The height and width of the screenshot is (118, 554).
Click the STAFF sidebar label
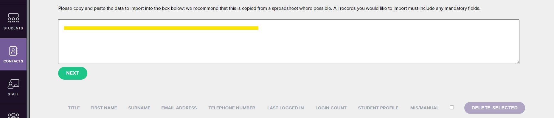(13, 94)
